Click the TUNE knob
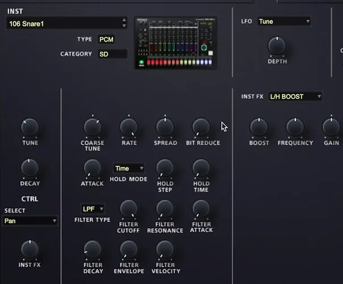Viewport: 343px width, 284px height. coord(30,127)
